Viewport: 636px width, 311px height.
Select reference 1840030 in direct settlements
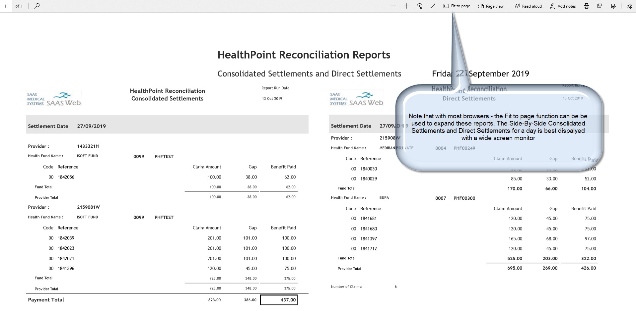pos(369,169)
